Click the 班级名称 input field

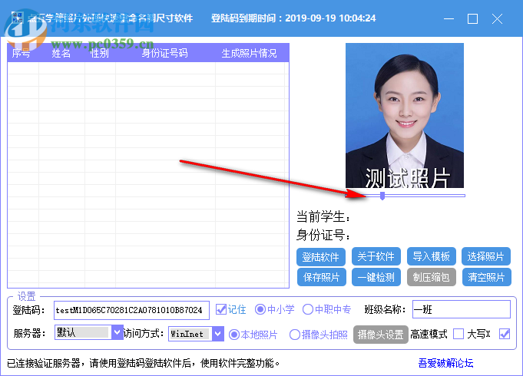[x=462, y=309]
